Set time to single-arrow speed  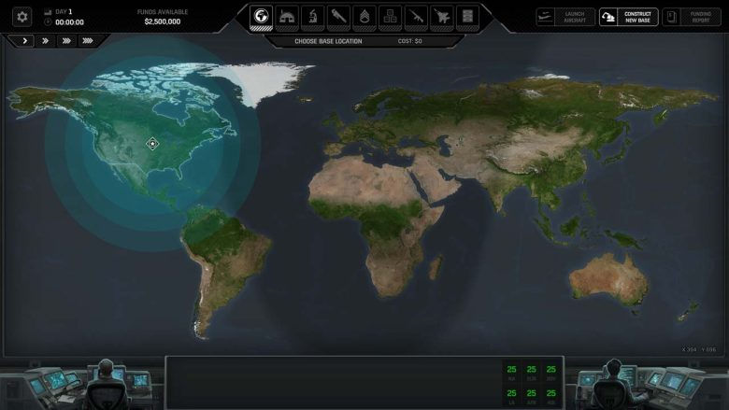[x=24, y=41]
